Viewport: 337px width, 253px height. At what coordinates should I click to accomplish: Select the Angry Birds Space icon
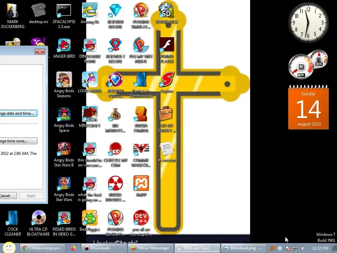64,120
